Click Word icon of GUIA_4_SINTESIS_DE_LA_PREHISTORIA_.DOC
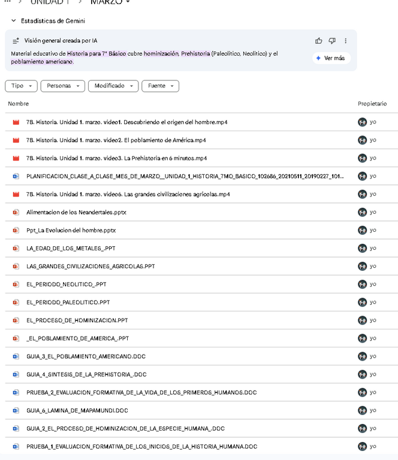The width and height of the screenshot is (398, 460). coord(16,374)
